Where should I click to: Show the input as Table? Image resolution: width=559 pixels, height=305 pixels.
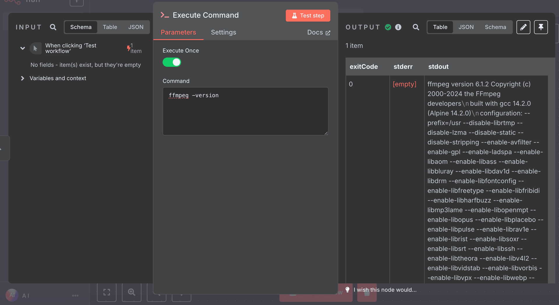110,27
